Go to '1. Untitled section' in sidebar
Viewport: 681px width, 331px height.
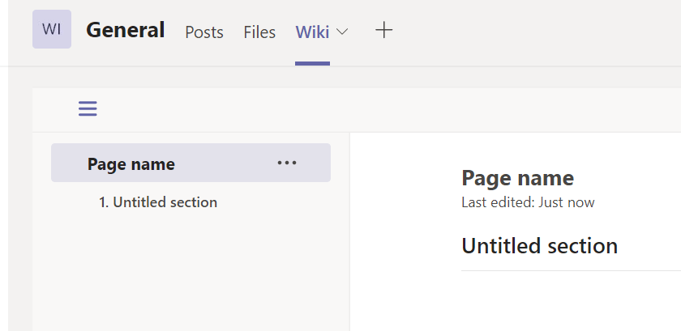pyautogui.click(x=158, y=202)
